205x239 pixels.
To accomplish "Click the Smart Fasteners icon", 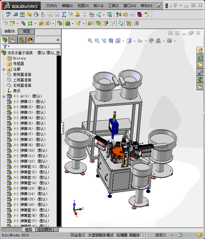I will [x=41, y=23].
